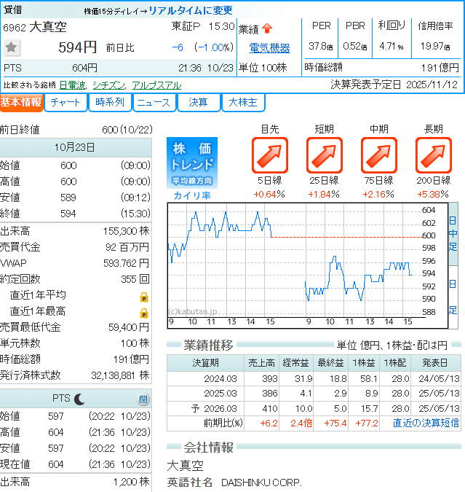Image resolution: width=465 pixels, height=492 pixels.
Task: Go to the 決算 tab
Action: [198, 103]
